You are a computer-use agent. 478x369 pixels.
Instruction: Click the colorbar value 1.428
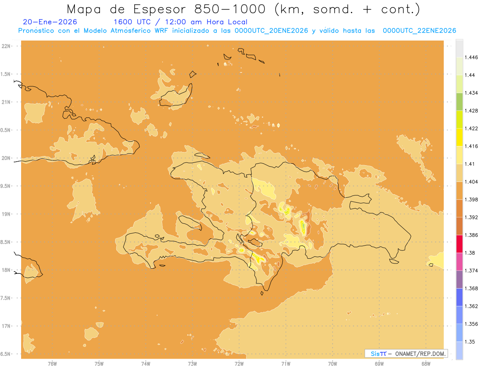(x=472, y=111)
